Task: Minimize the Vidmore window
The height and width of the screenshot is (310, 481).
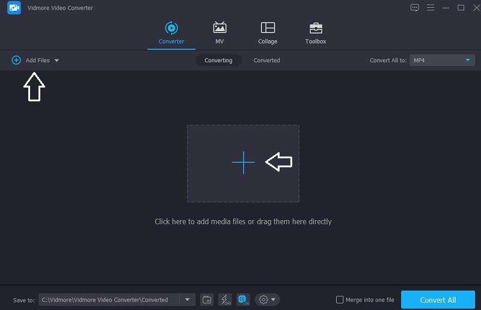Action: [x=446, y=8]
